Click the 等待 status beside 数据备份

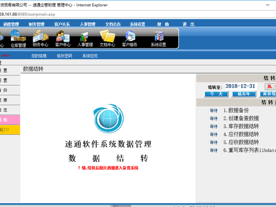click(x=213, y=111)
